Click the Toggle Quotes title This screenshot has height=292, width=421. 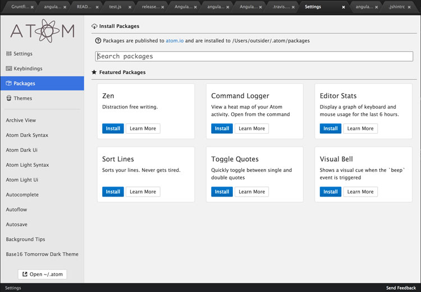[235, 159]
